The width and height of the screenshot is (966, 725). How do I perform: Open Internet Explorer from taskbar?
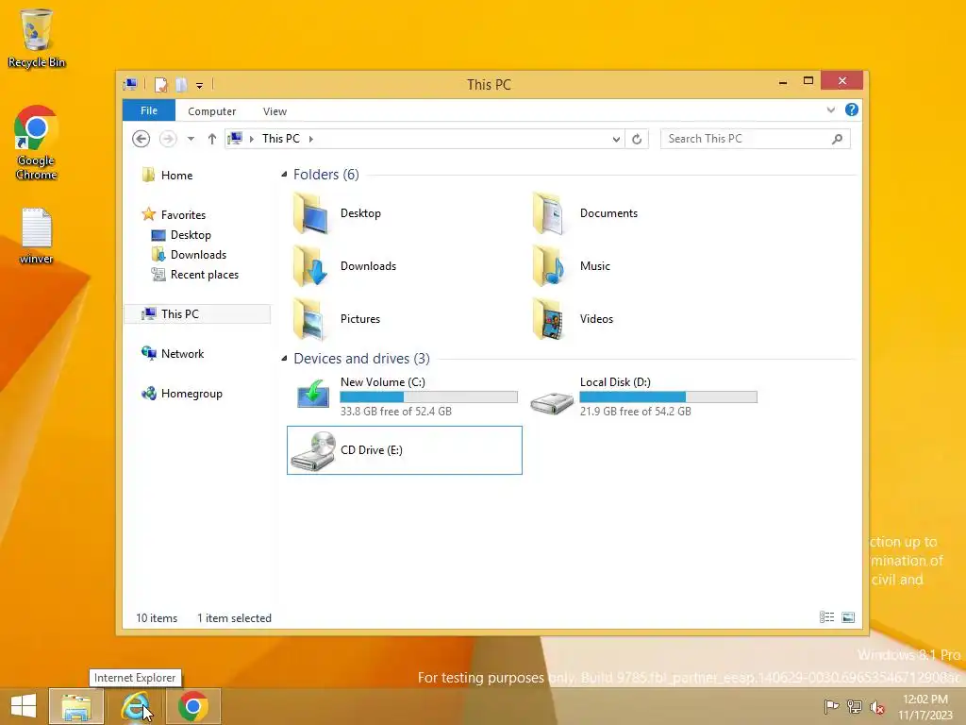(x=136, y=706)
